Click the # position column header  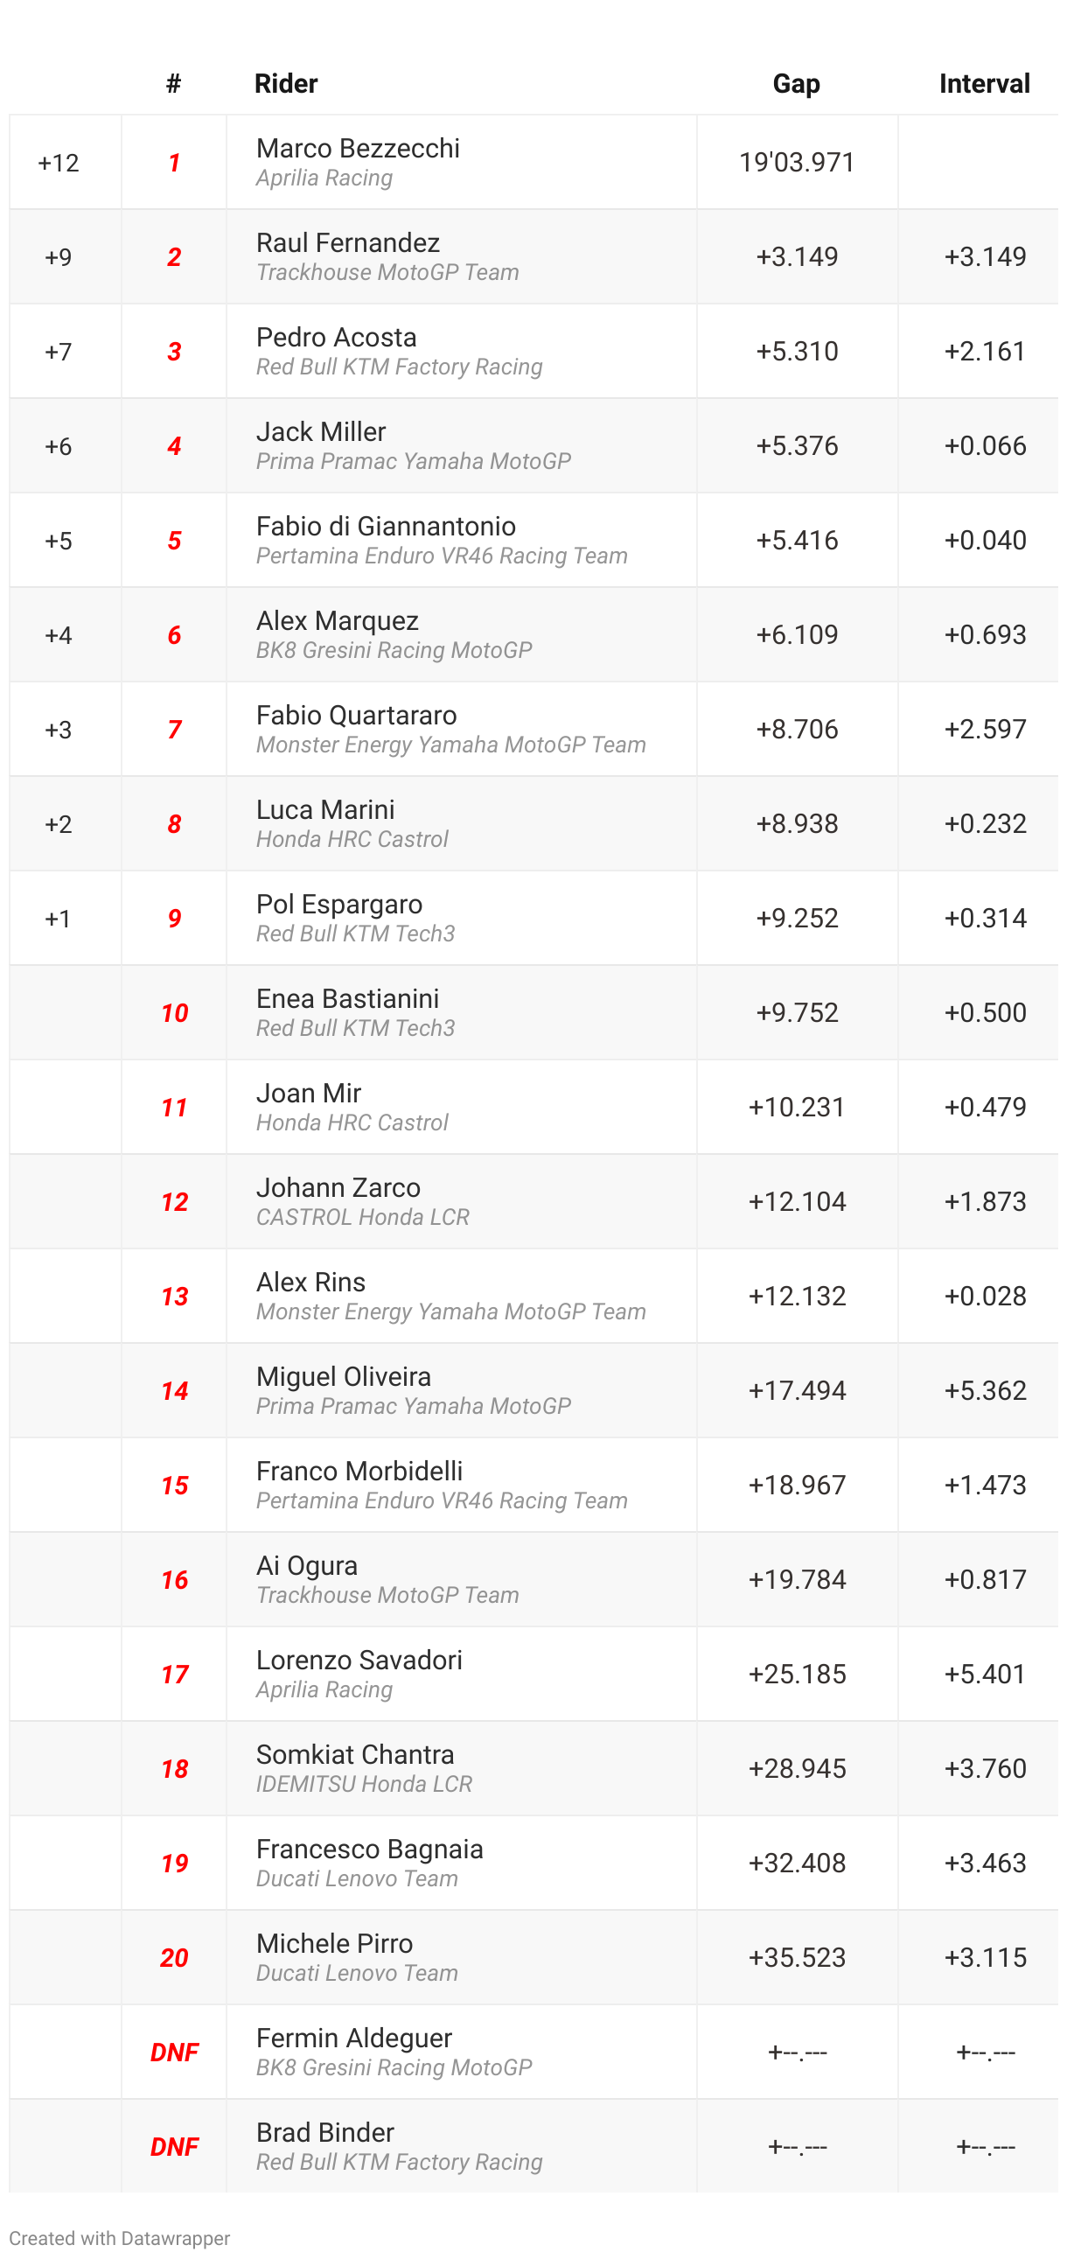[173, 83]
